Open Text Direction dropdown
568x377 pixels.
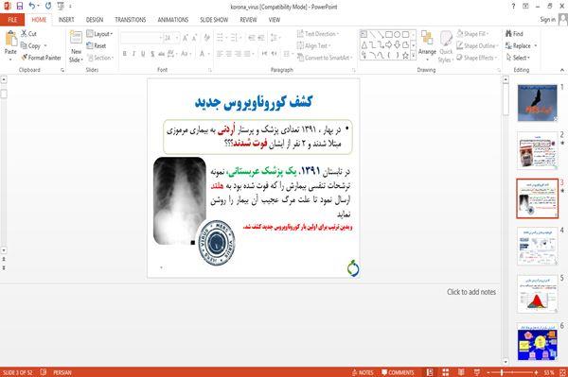(318, 34)
